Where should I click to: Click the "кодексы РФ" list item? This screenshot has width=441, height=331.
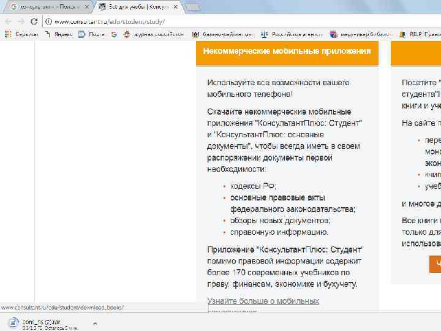point(253,186)
